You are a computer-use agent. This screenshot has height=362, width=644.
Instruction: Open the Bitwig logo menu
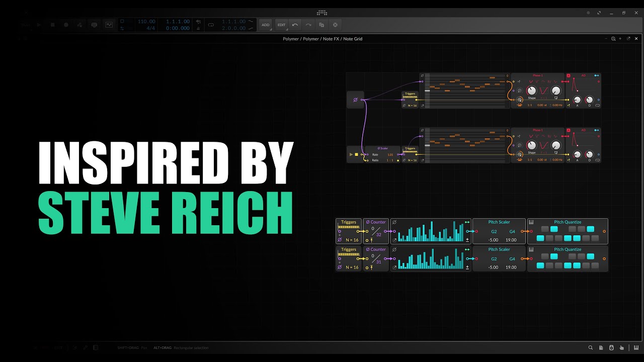tap(322, 13)
